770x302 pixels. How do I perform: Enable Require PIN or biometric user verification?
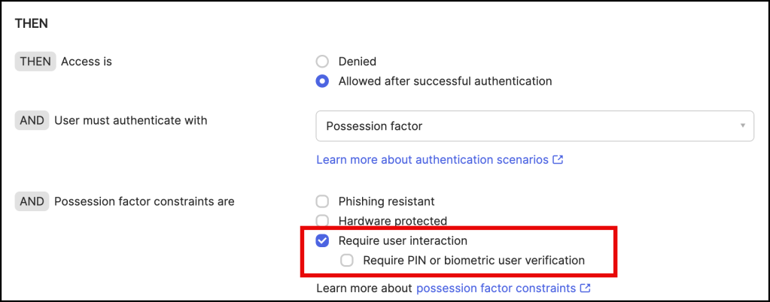point(347,261)
